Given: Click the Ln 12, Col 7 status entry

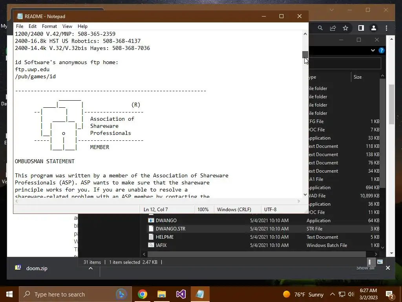Looking at the screenshot, I should pyautogui.click(x=155, y=210).
